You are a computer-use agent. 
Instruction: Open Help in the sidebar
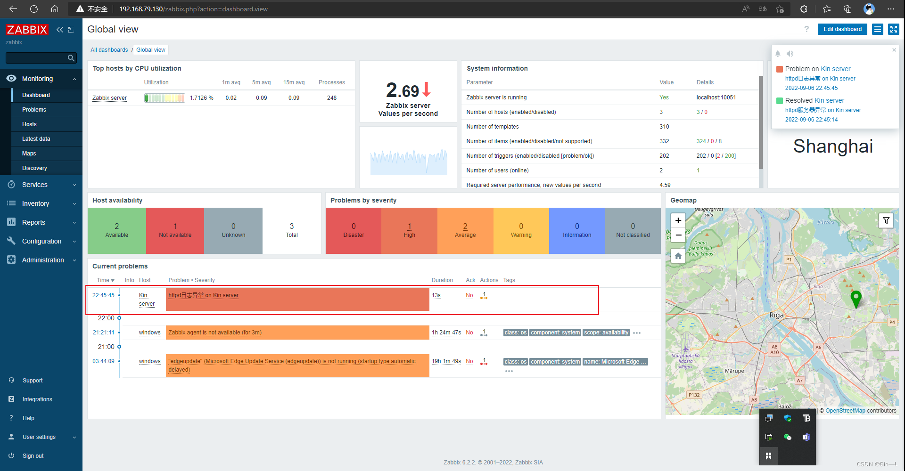click(x=28, y=418)
